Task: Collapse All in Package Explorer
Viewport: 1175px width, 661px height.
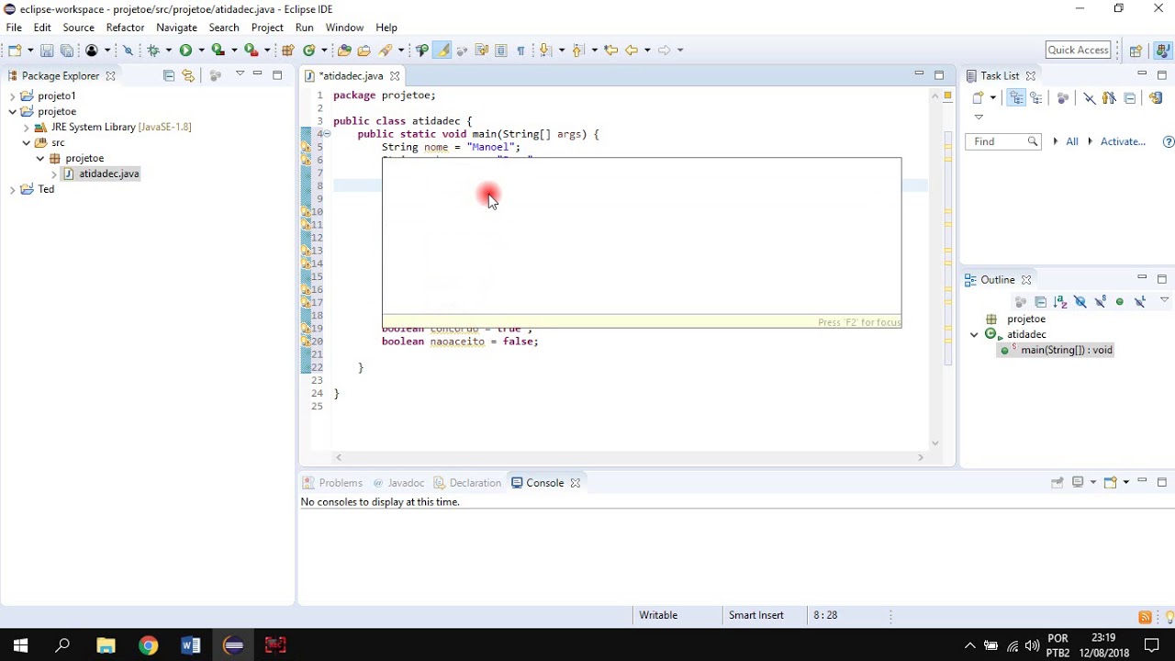Action: point(168,75)
